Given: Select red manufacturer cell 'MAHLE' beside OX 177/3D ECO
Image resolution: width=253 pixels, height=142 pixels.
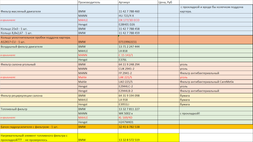Looking at the screenshot, I should tap(98, 20).
